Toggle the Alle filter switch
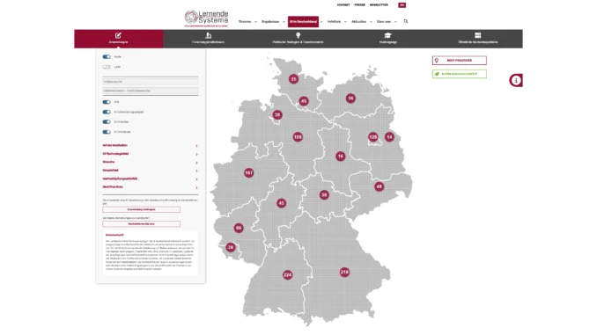Viewport: 597px width, 335px height. (x=107, y=102)
